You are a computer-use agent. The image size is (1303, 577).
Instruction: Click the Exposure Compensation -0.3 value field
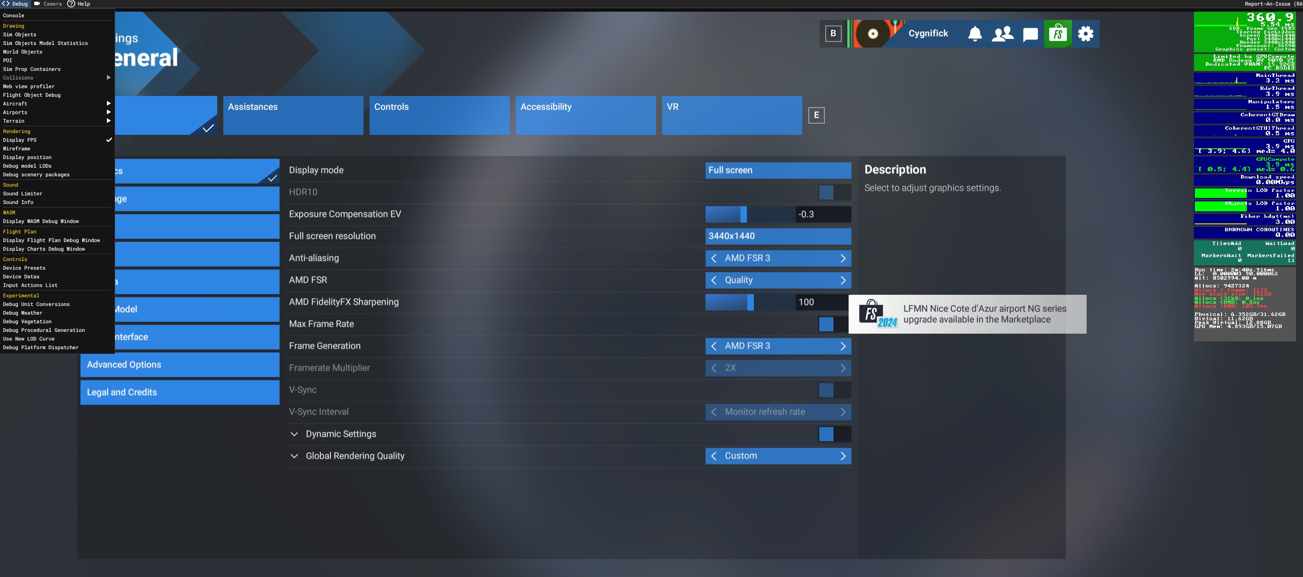(823, 214)
